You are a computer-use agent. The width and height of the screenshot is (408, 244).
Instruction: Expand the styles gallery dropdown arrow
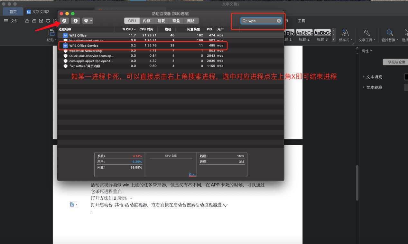click(x=334, y=40)
